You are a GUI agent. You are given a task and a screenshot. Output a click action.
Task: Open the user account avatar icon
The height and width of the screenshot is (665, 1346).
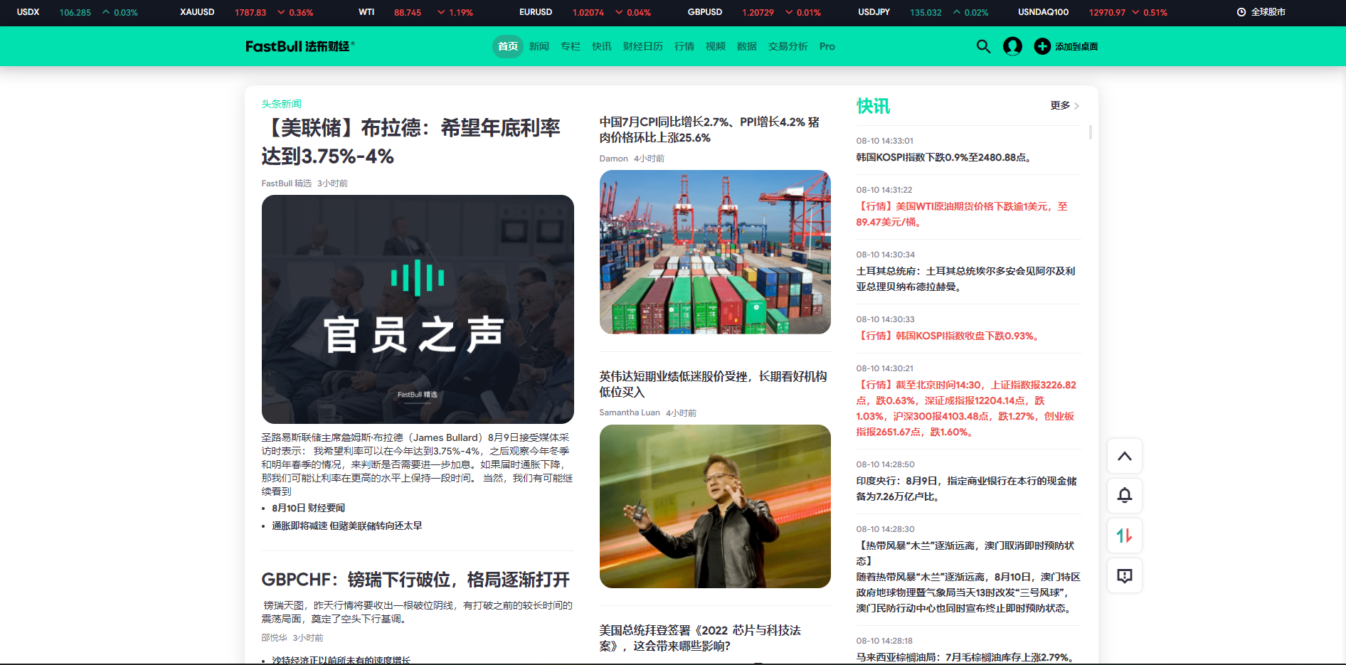[1012, 46]
